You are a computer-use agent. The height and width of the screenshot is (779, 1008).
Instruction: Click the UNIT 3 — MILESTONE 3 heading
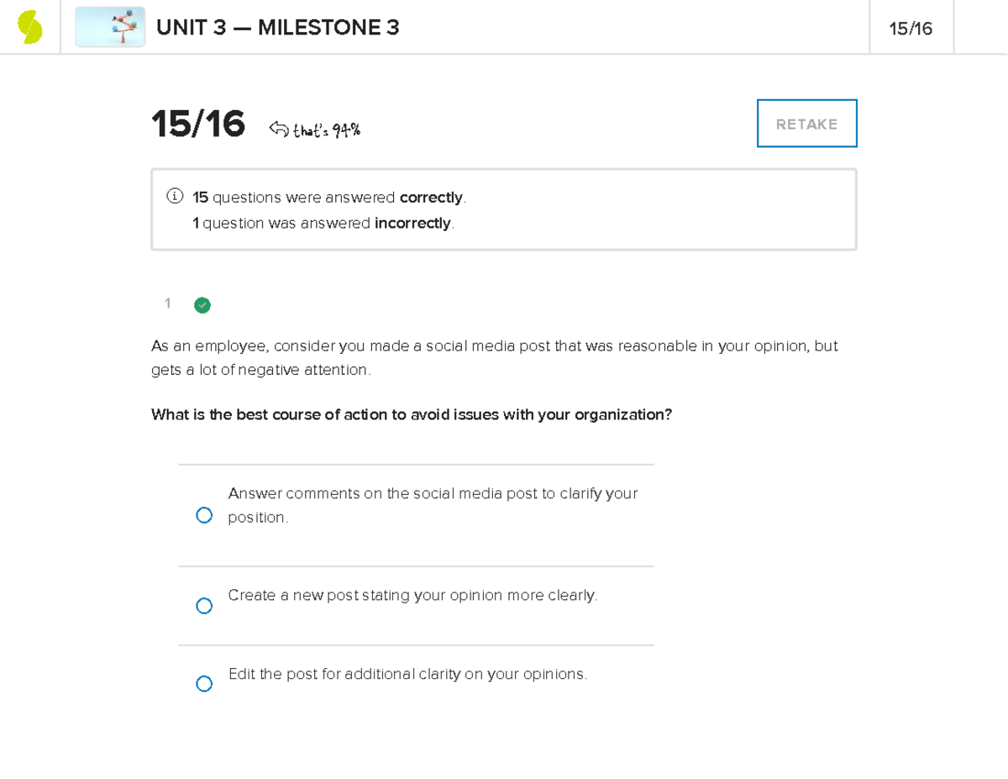pyautogui.click(x=278, y=29)
